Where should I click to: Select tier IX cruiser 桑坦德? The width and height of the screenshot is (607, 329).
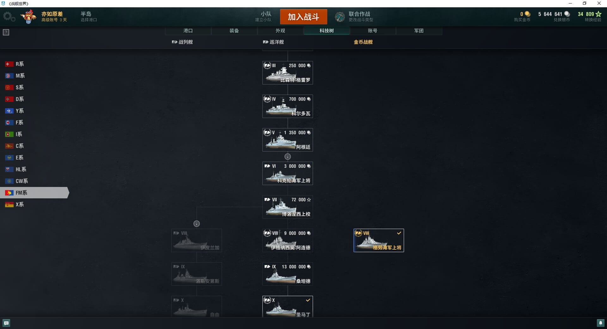click(x=288, y=274)
